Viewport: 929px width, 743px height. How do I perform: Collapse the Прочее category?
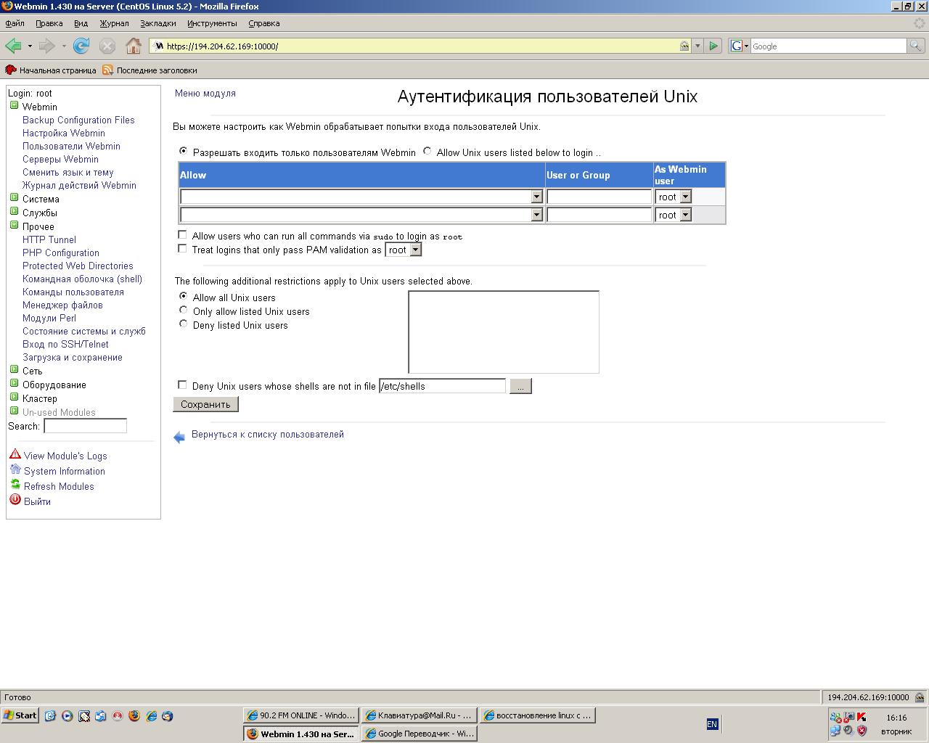pos(14,225)
